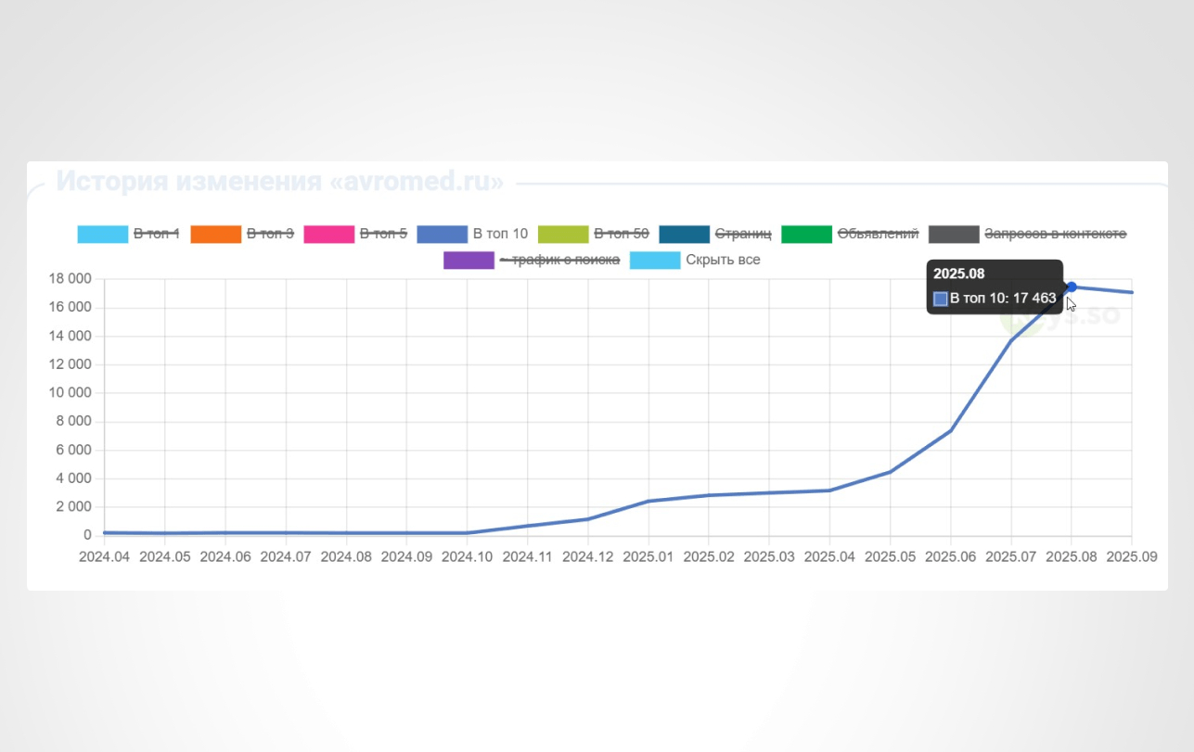
Task: Click the chart title 'История изменения «avromed.ru»'
Action: coord(280,182)
